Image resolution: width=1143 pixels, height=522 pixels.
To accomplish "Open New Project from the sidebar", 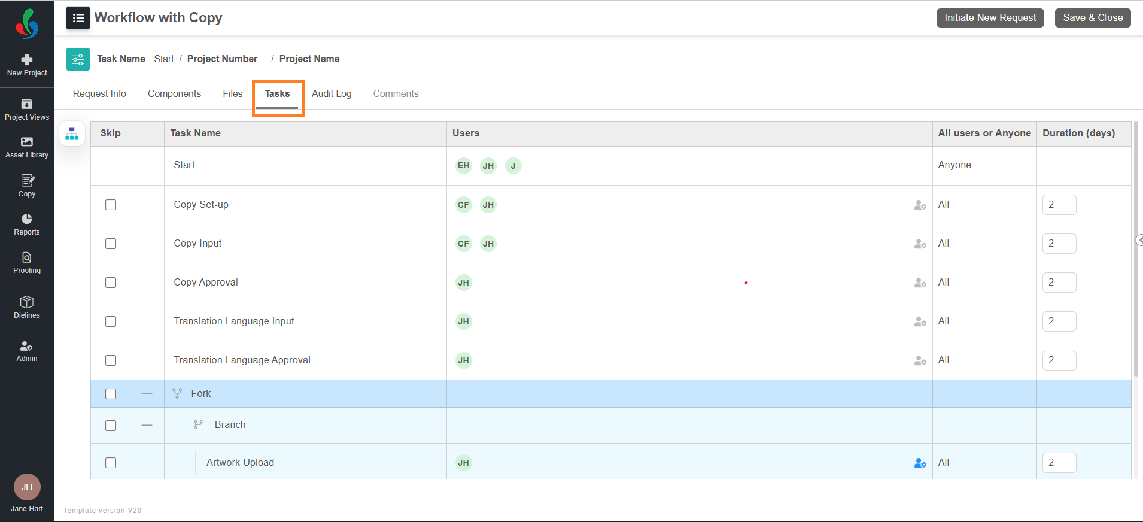I will point(27,66).
